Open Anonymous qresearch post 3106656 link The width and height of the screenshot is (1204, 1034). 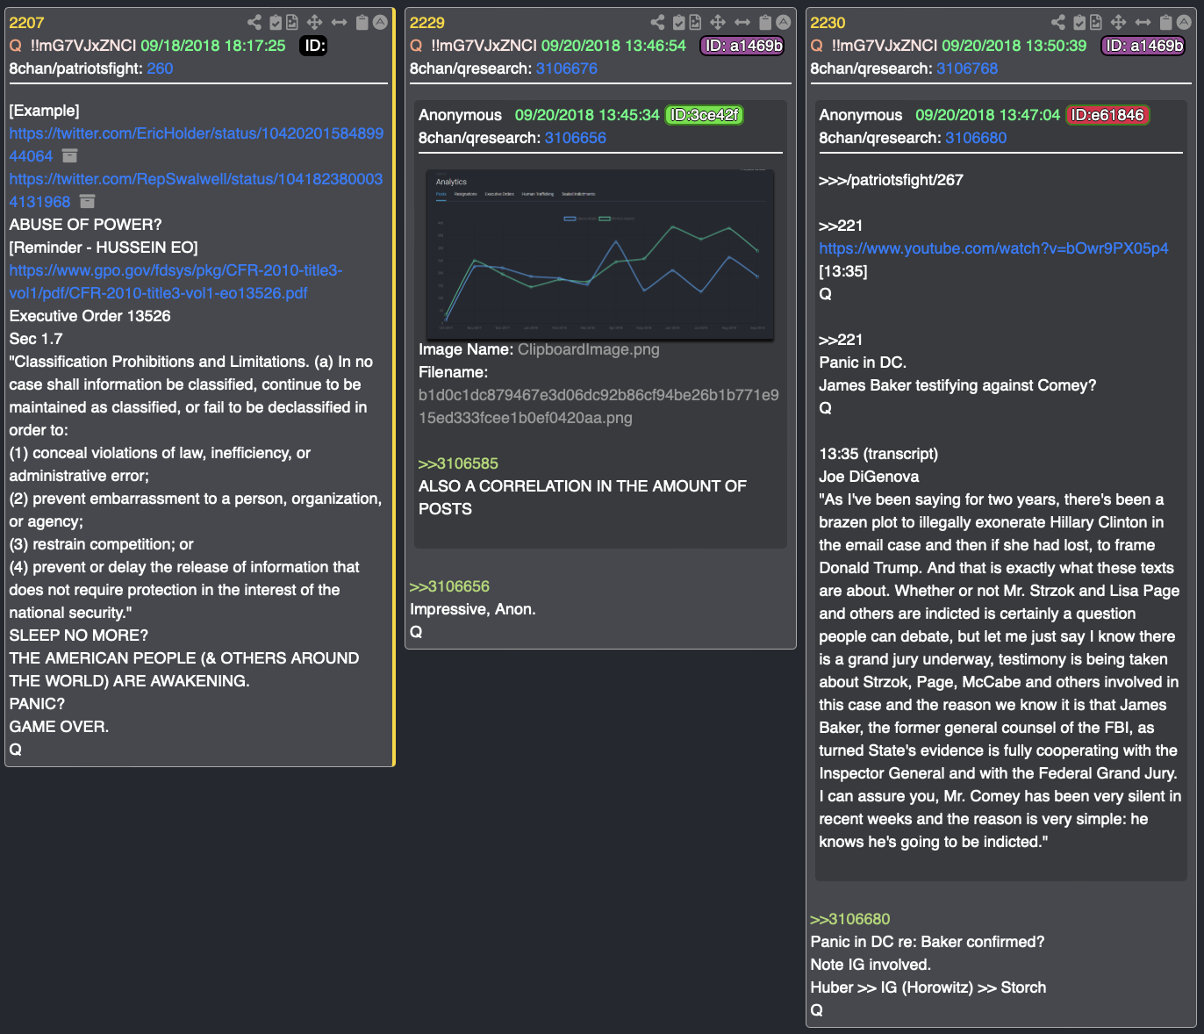[576, 138]
